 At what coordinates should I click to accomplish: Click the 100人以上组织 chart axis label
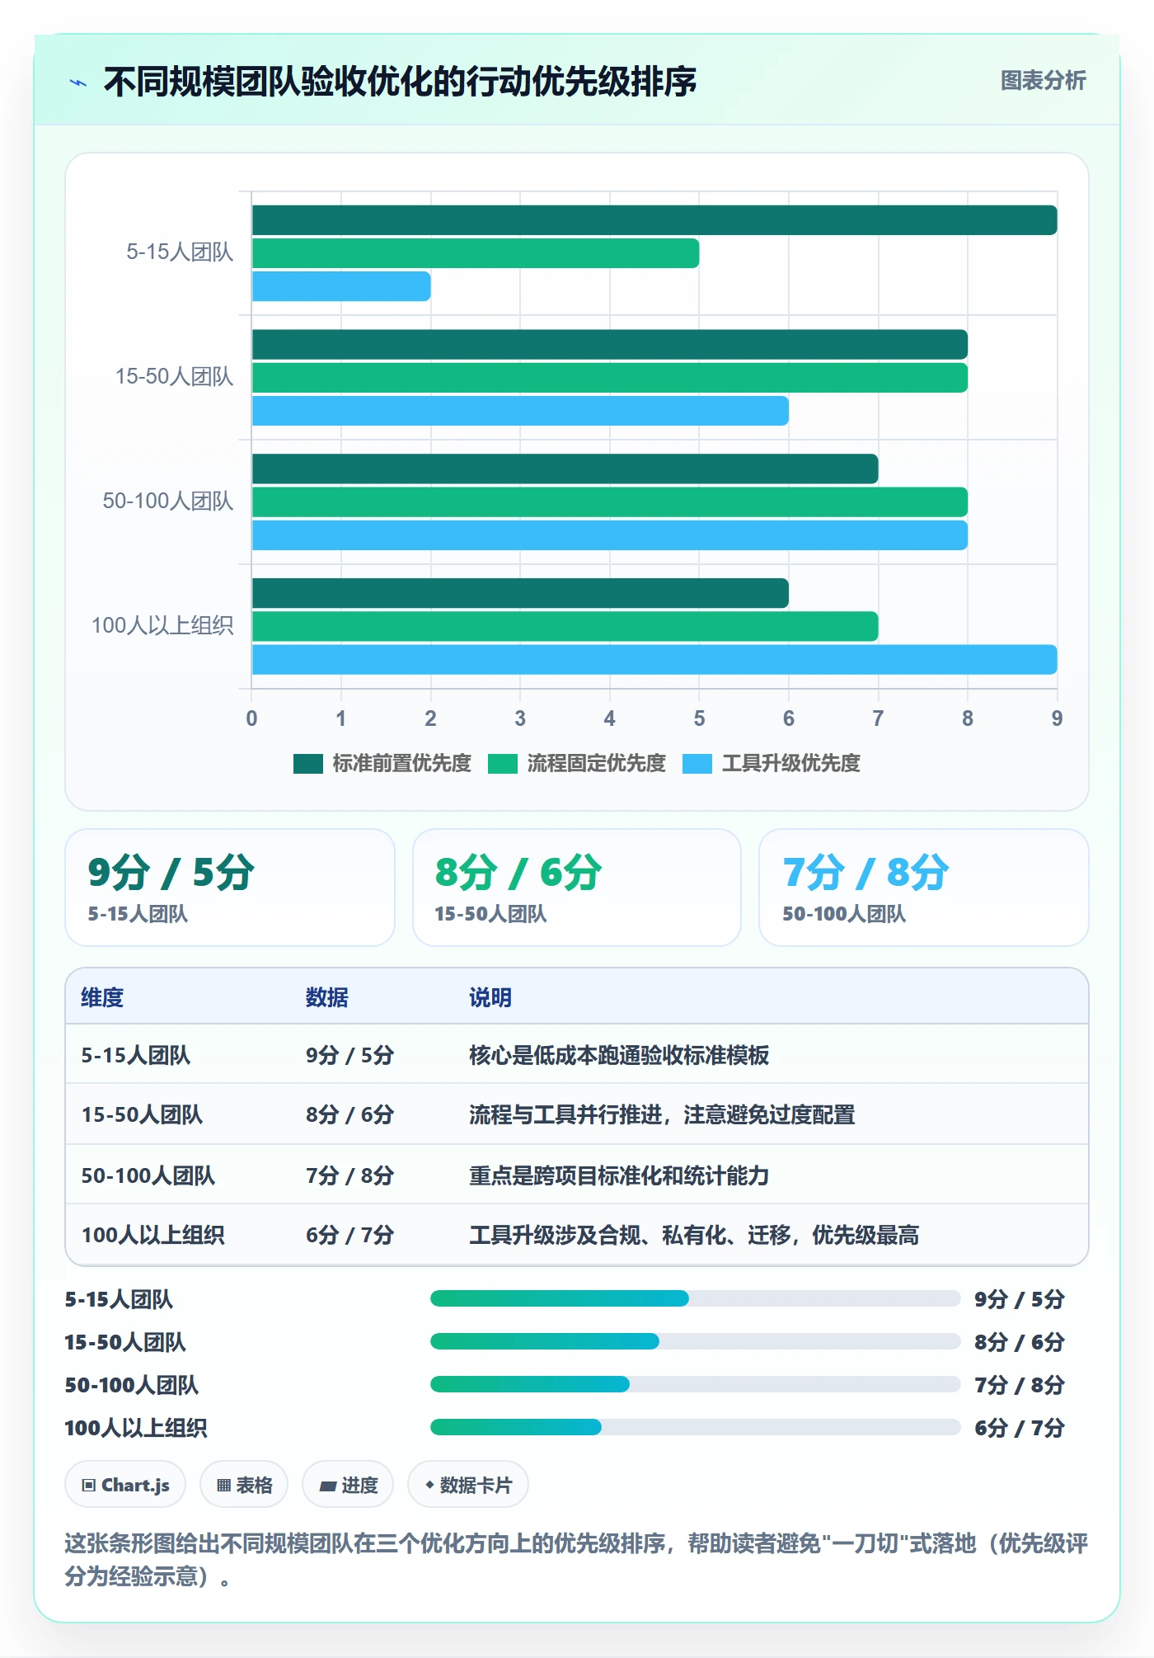[162, 626]
